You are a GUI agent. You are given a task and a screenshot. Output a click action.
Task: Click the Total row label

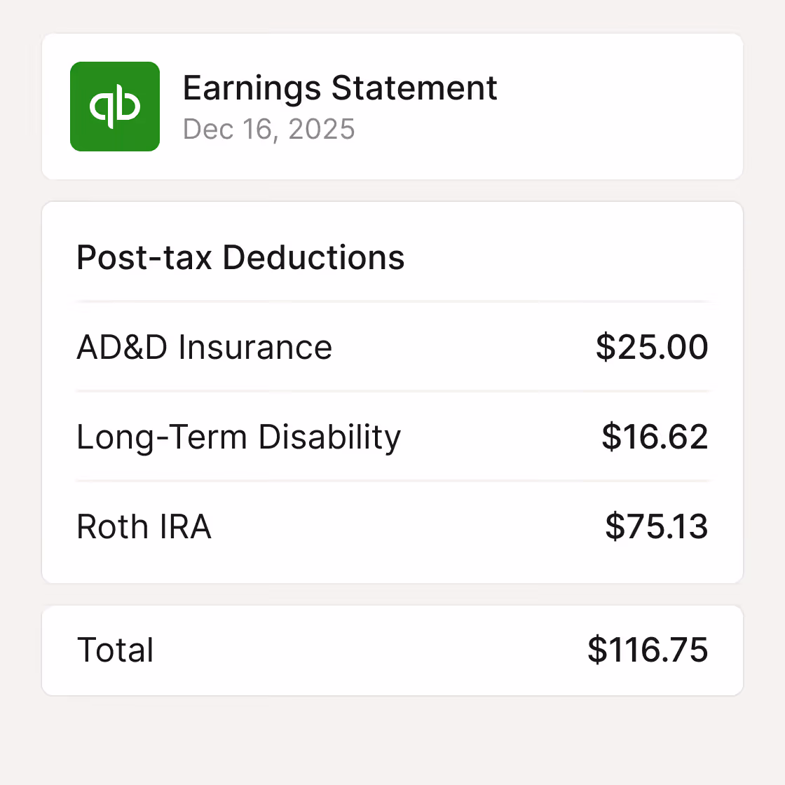pos(115,650)
